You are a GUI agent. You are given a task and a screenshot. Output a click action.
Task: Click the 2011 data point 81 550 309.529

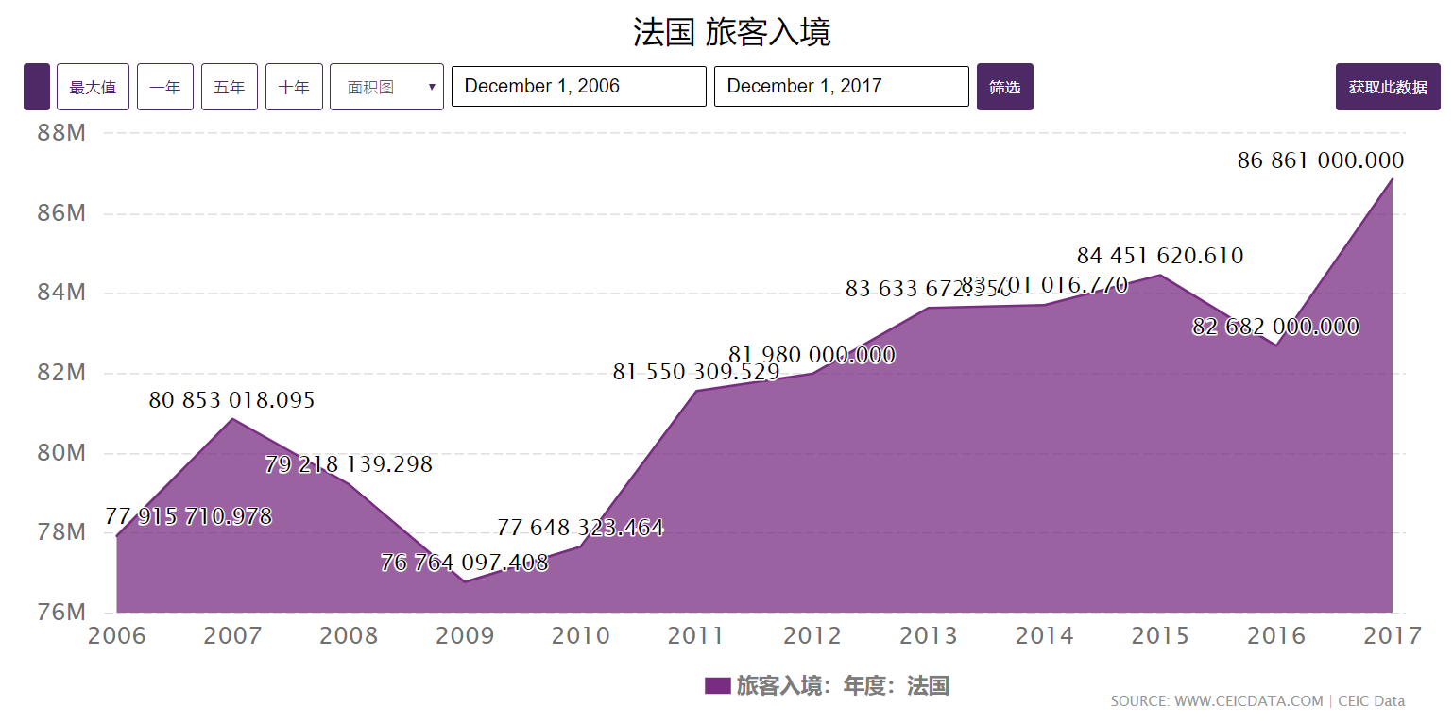696,391
